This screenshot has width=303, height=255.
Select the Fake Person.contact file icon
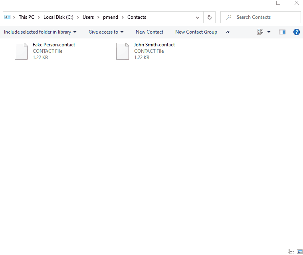pyautogui.click(x=21, y=51)
